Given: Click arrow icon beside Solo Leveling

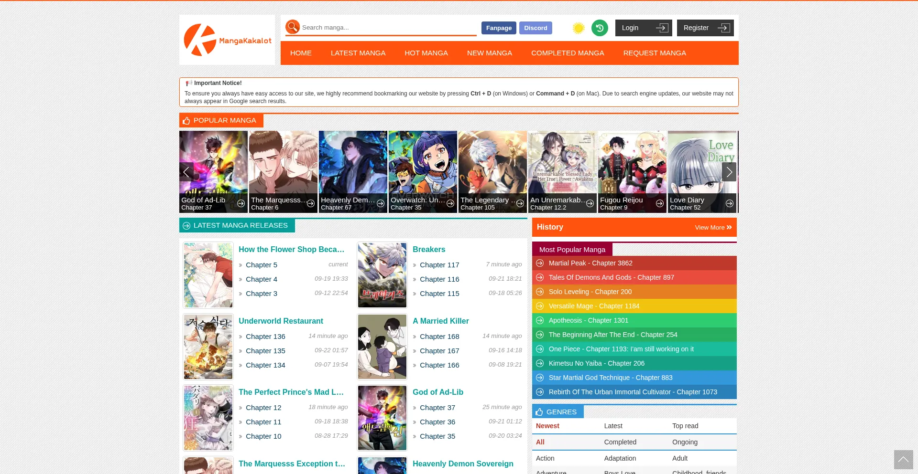Looking at the screenshot, I should (540, 292).
